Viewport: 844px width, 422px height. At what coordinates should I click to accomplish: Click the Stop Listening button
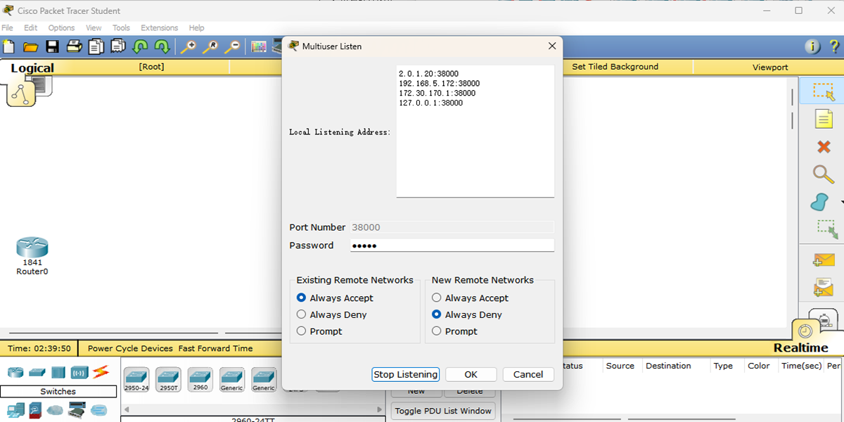[406, 374]
